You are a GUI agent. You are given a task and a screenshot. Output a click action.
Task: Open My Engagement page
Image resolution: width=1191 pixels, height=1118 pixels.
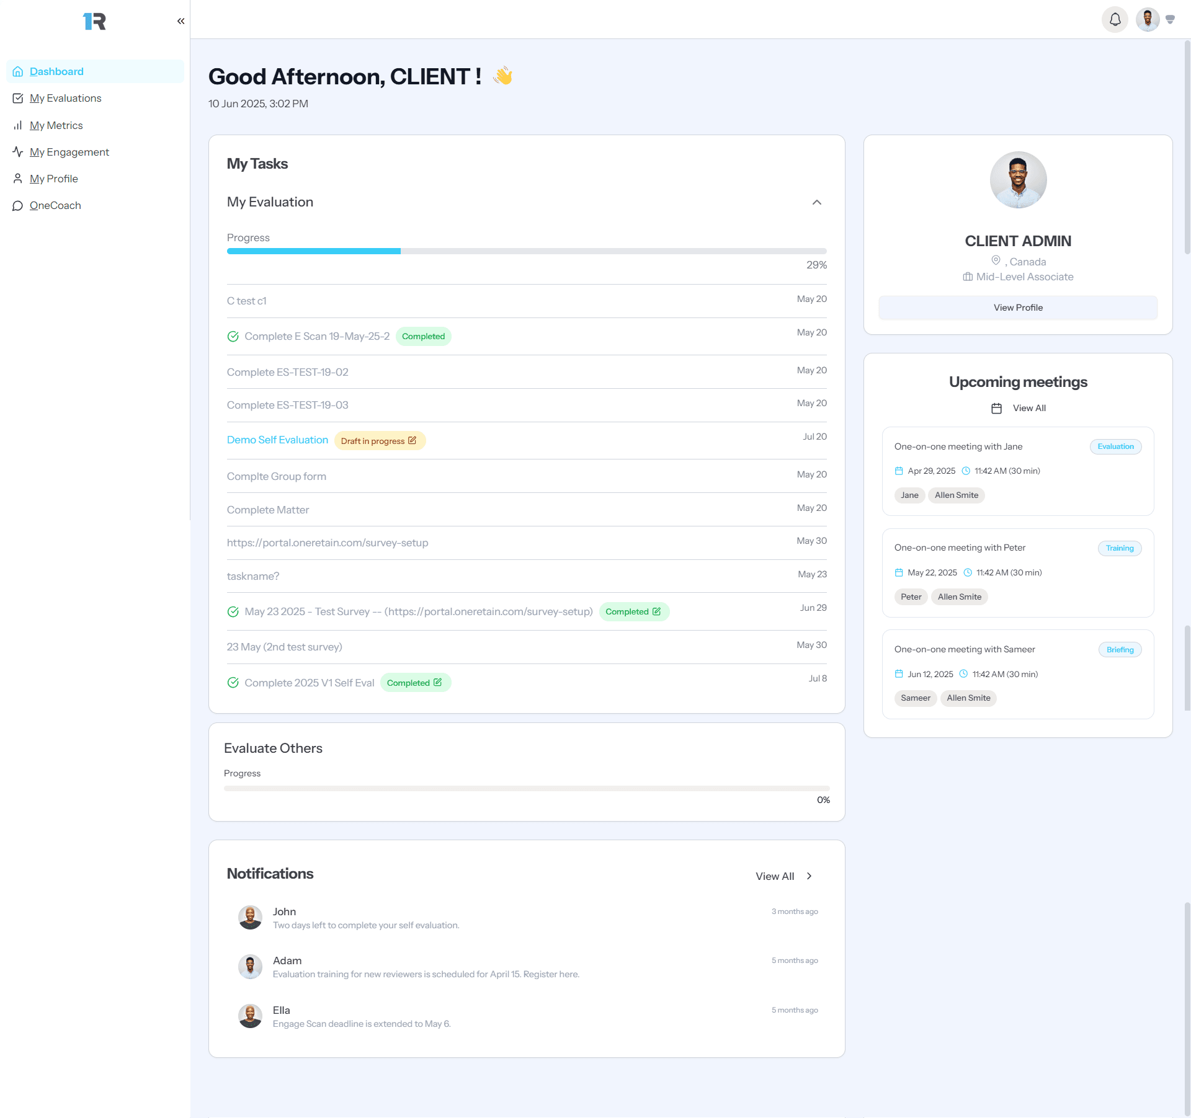(69, 152)
